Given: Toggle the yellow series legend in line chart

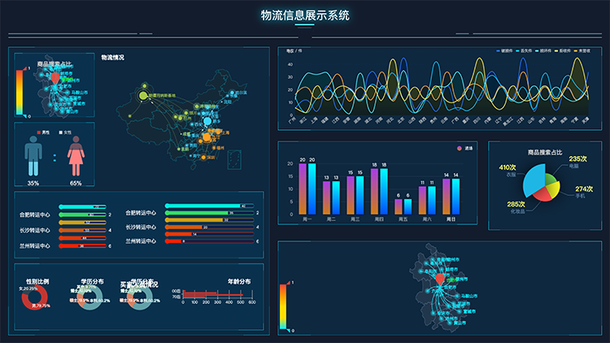Looking at the screenshot, I should [x=563, y=51].
